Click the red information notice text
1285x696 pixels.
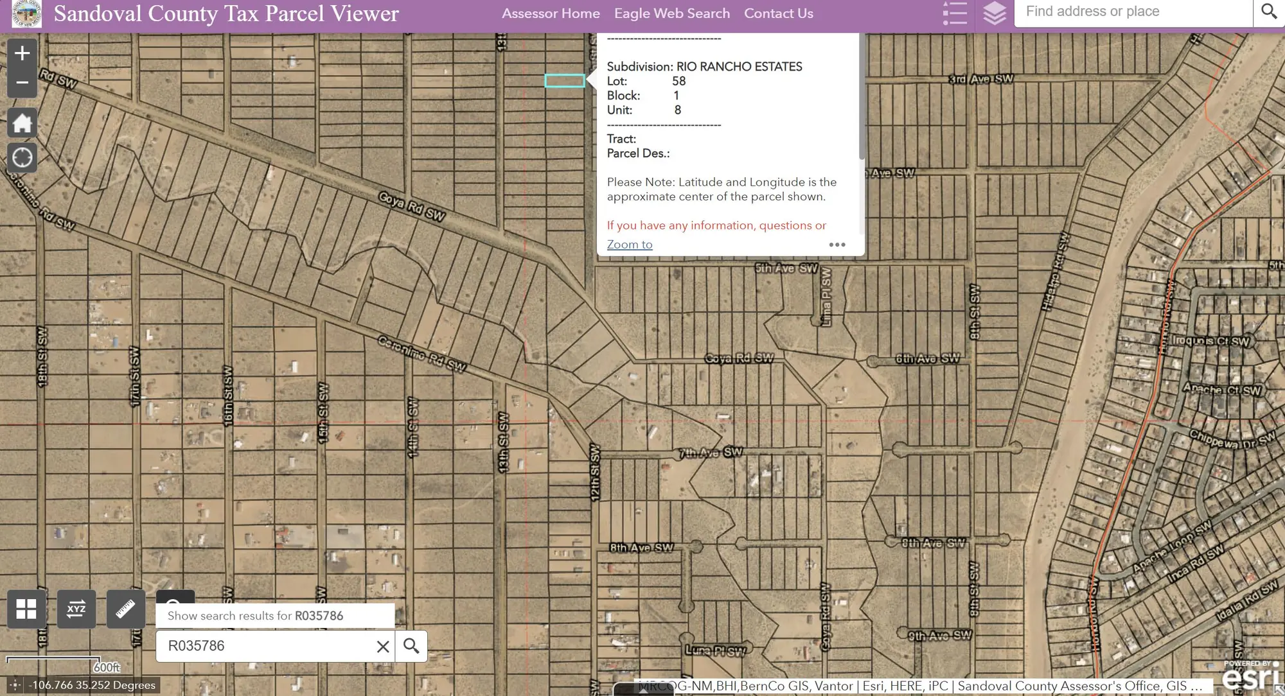coord(716,225)
